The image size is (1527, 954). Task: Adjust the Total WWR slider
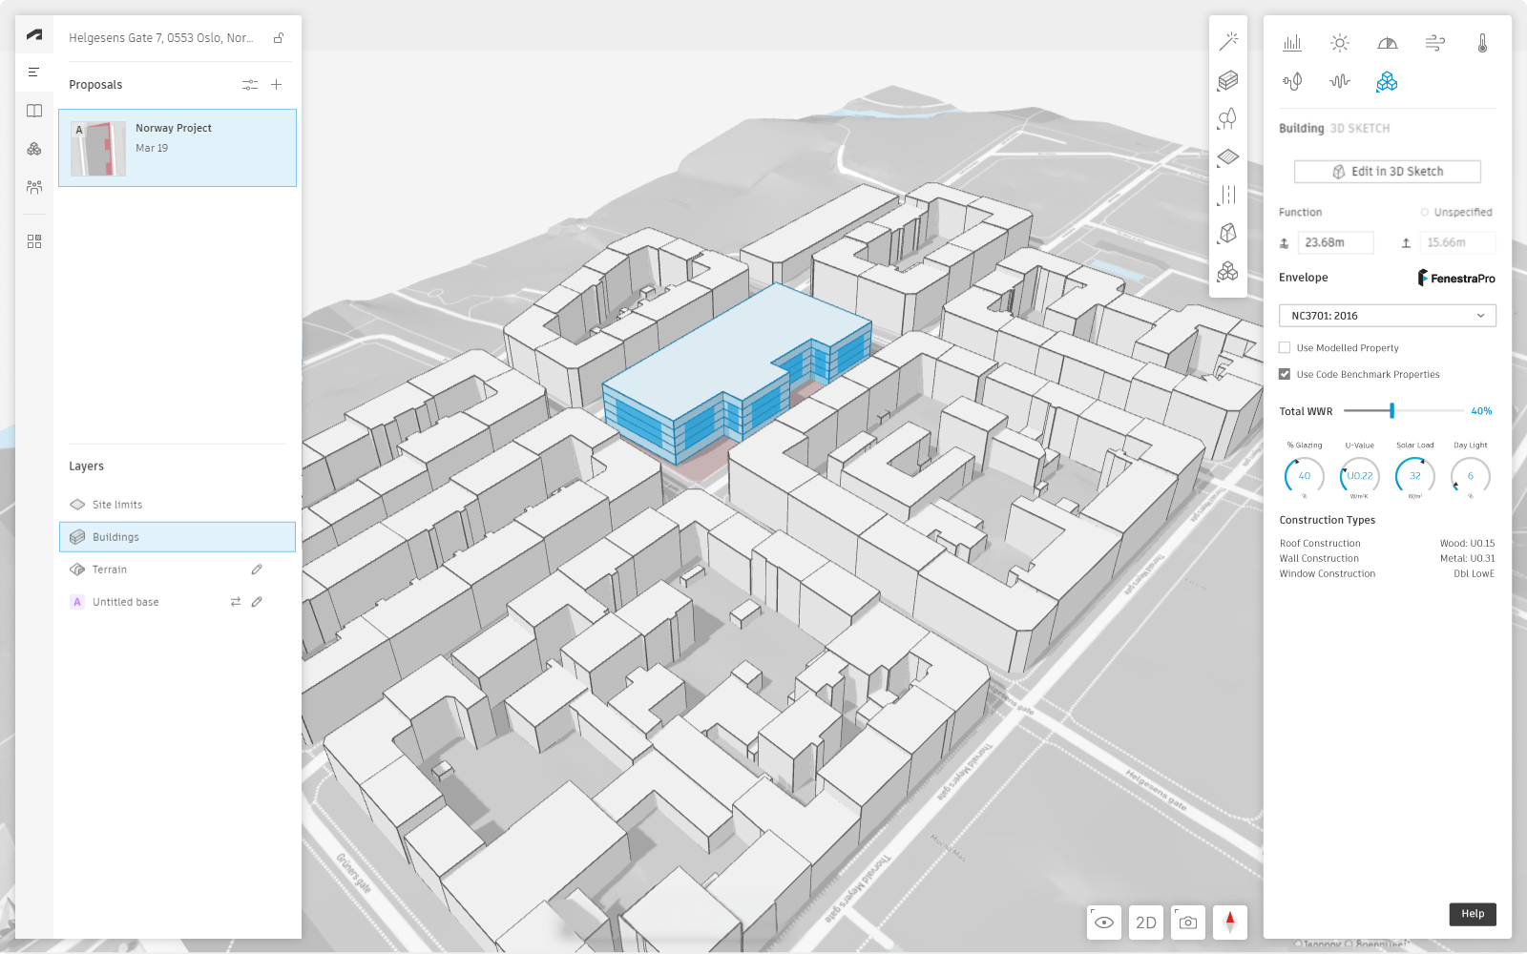tap(1392, 410)
